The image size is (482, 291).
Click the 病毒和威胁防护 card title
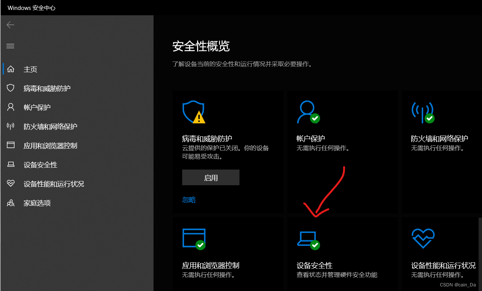[x=207, y=138]
